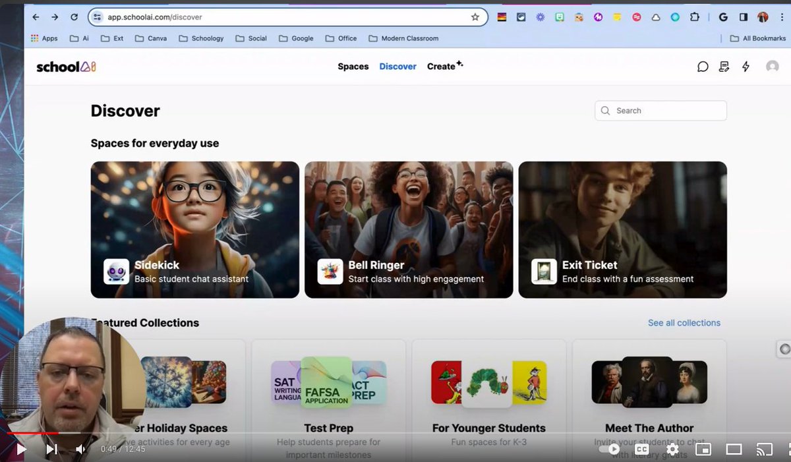The image size is (791, 462).
Task: Expand the Google bookmarks folder
Action: click(296, 38)
